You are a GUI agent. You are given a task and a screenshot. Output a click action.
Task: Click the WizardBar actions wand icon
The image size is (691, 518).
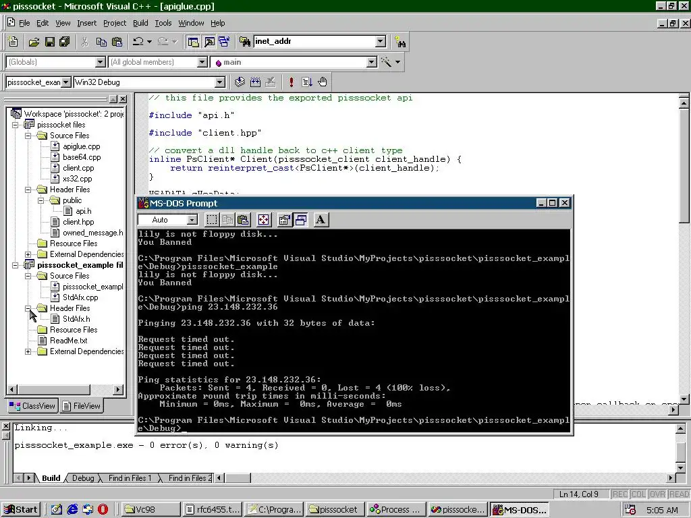(x=386, y=62)
